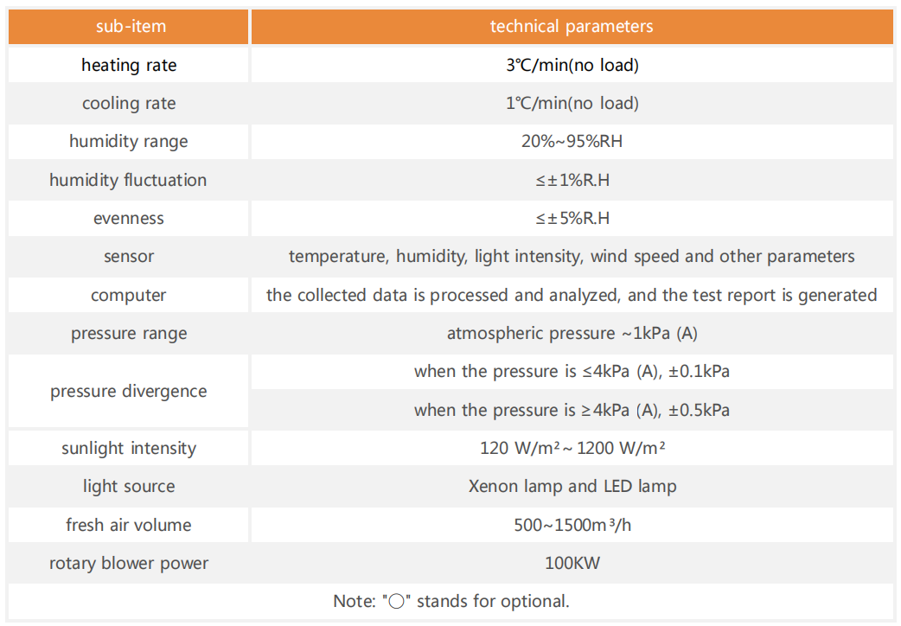Click the sensor parameters description text
This screenshot has width=901, height=626.
pyautogui.click(x=572, y=257)
